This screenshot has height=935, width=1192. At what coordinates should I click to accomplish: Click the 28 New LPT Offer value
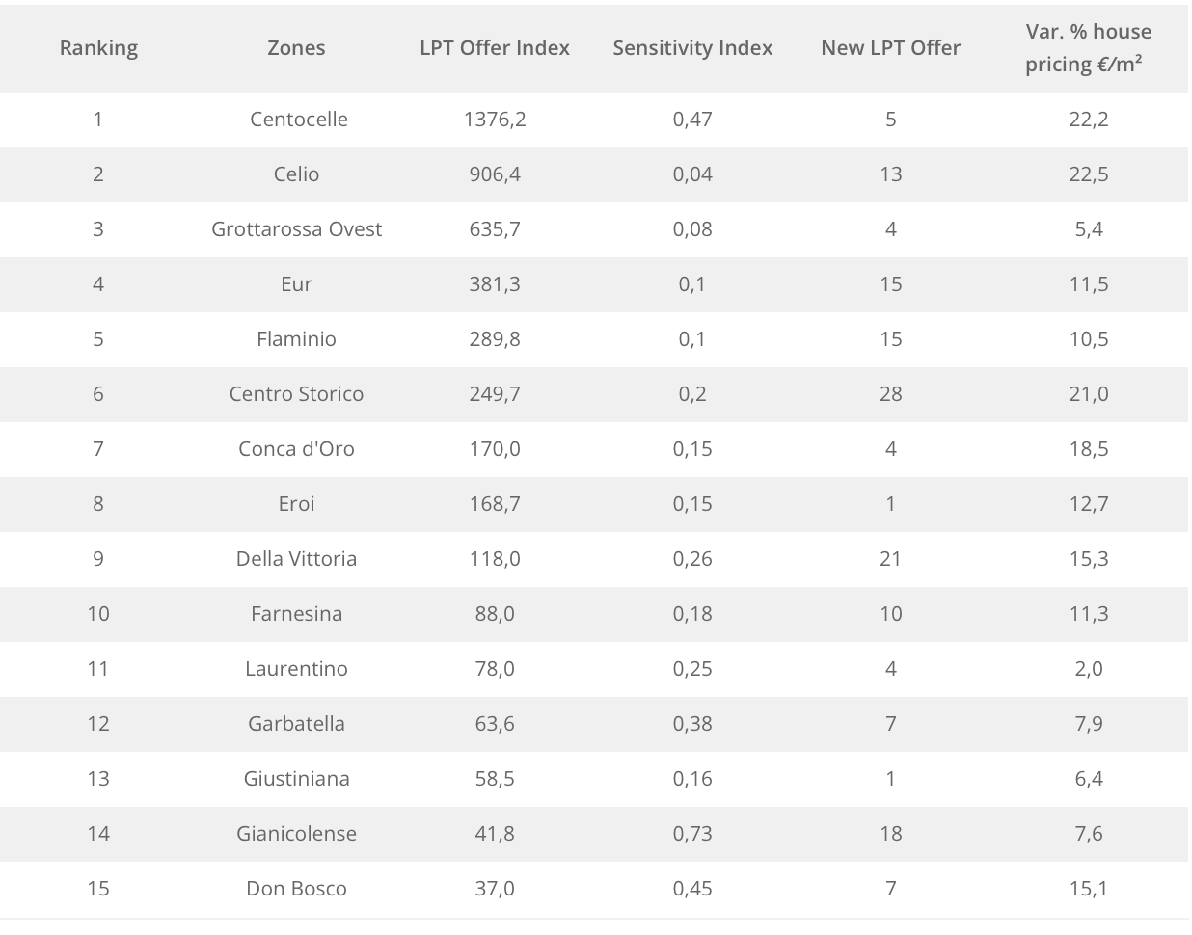click(890, 394)
